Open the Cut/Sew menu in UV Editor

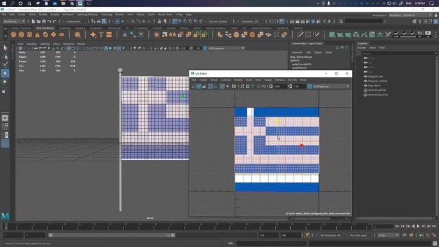[226, 80]
